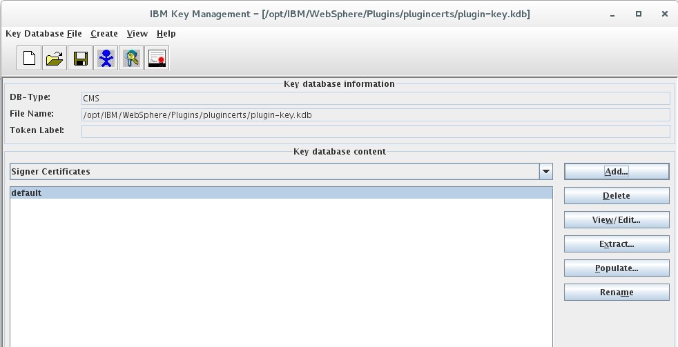Click the keys toolbar icon
This screenshot has width=678, height=347.
(x=131, y=58)
